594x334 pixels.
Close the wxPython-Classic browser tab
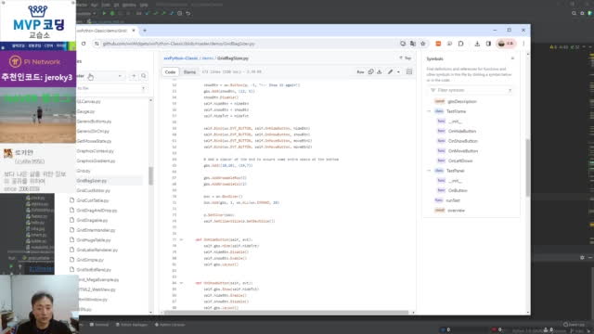(x=134, y=31)
